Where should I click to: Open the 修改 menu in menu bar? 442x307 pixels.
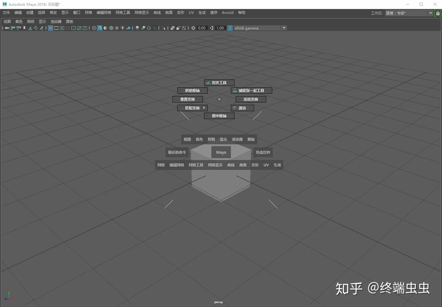pos(53,13)
